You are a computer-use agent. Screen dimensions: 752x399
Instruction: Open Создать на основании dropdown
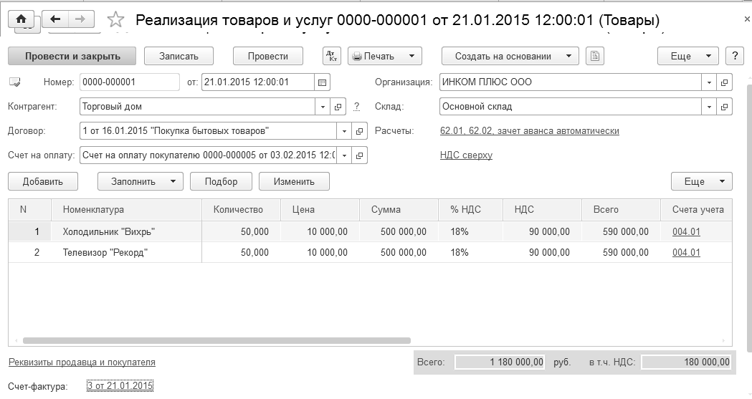[510, 56]
